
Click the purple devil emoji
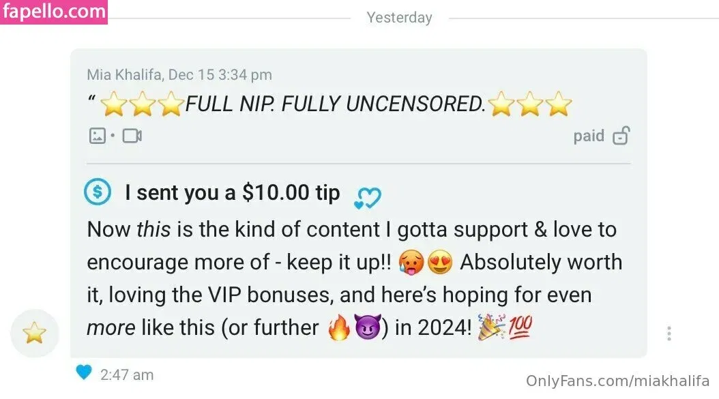367,328
